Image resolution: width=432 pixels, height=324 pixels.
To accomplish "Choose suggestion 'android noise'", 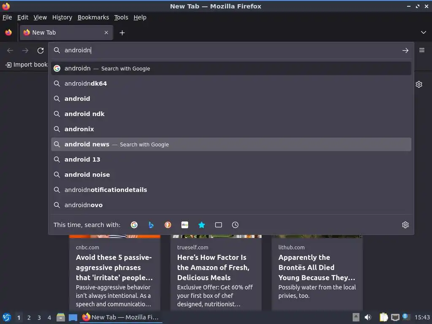I will (x=231, y=175).
